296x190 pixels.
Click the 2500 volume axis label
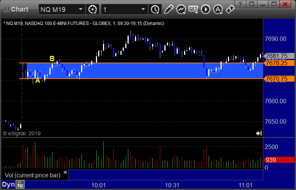[271, 147]
